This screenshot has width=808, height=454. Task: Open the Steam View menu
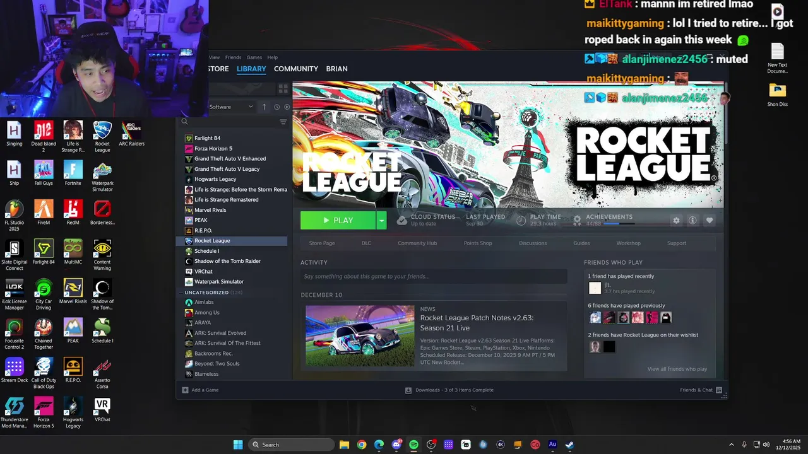point(215,57)
